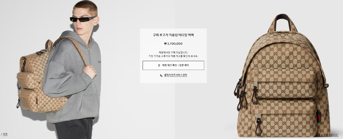Click the ₩ 3,700,000 price text
Screen dimensions: 343x139
[x=173, y=44]
